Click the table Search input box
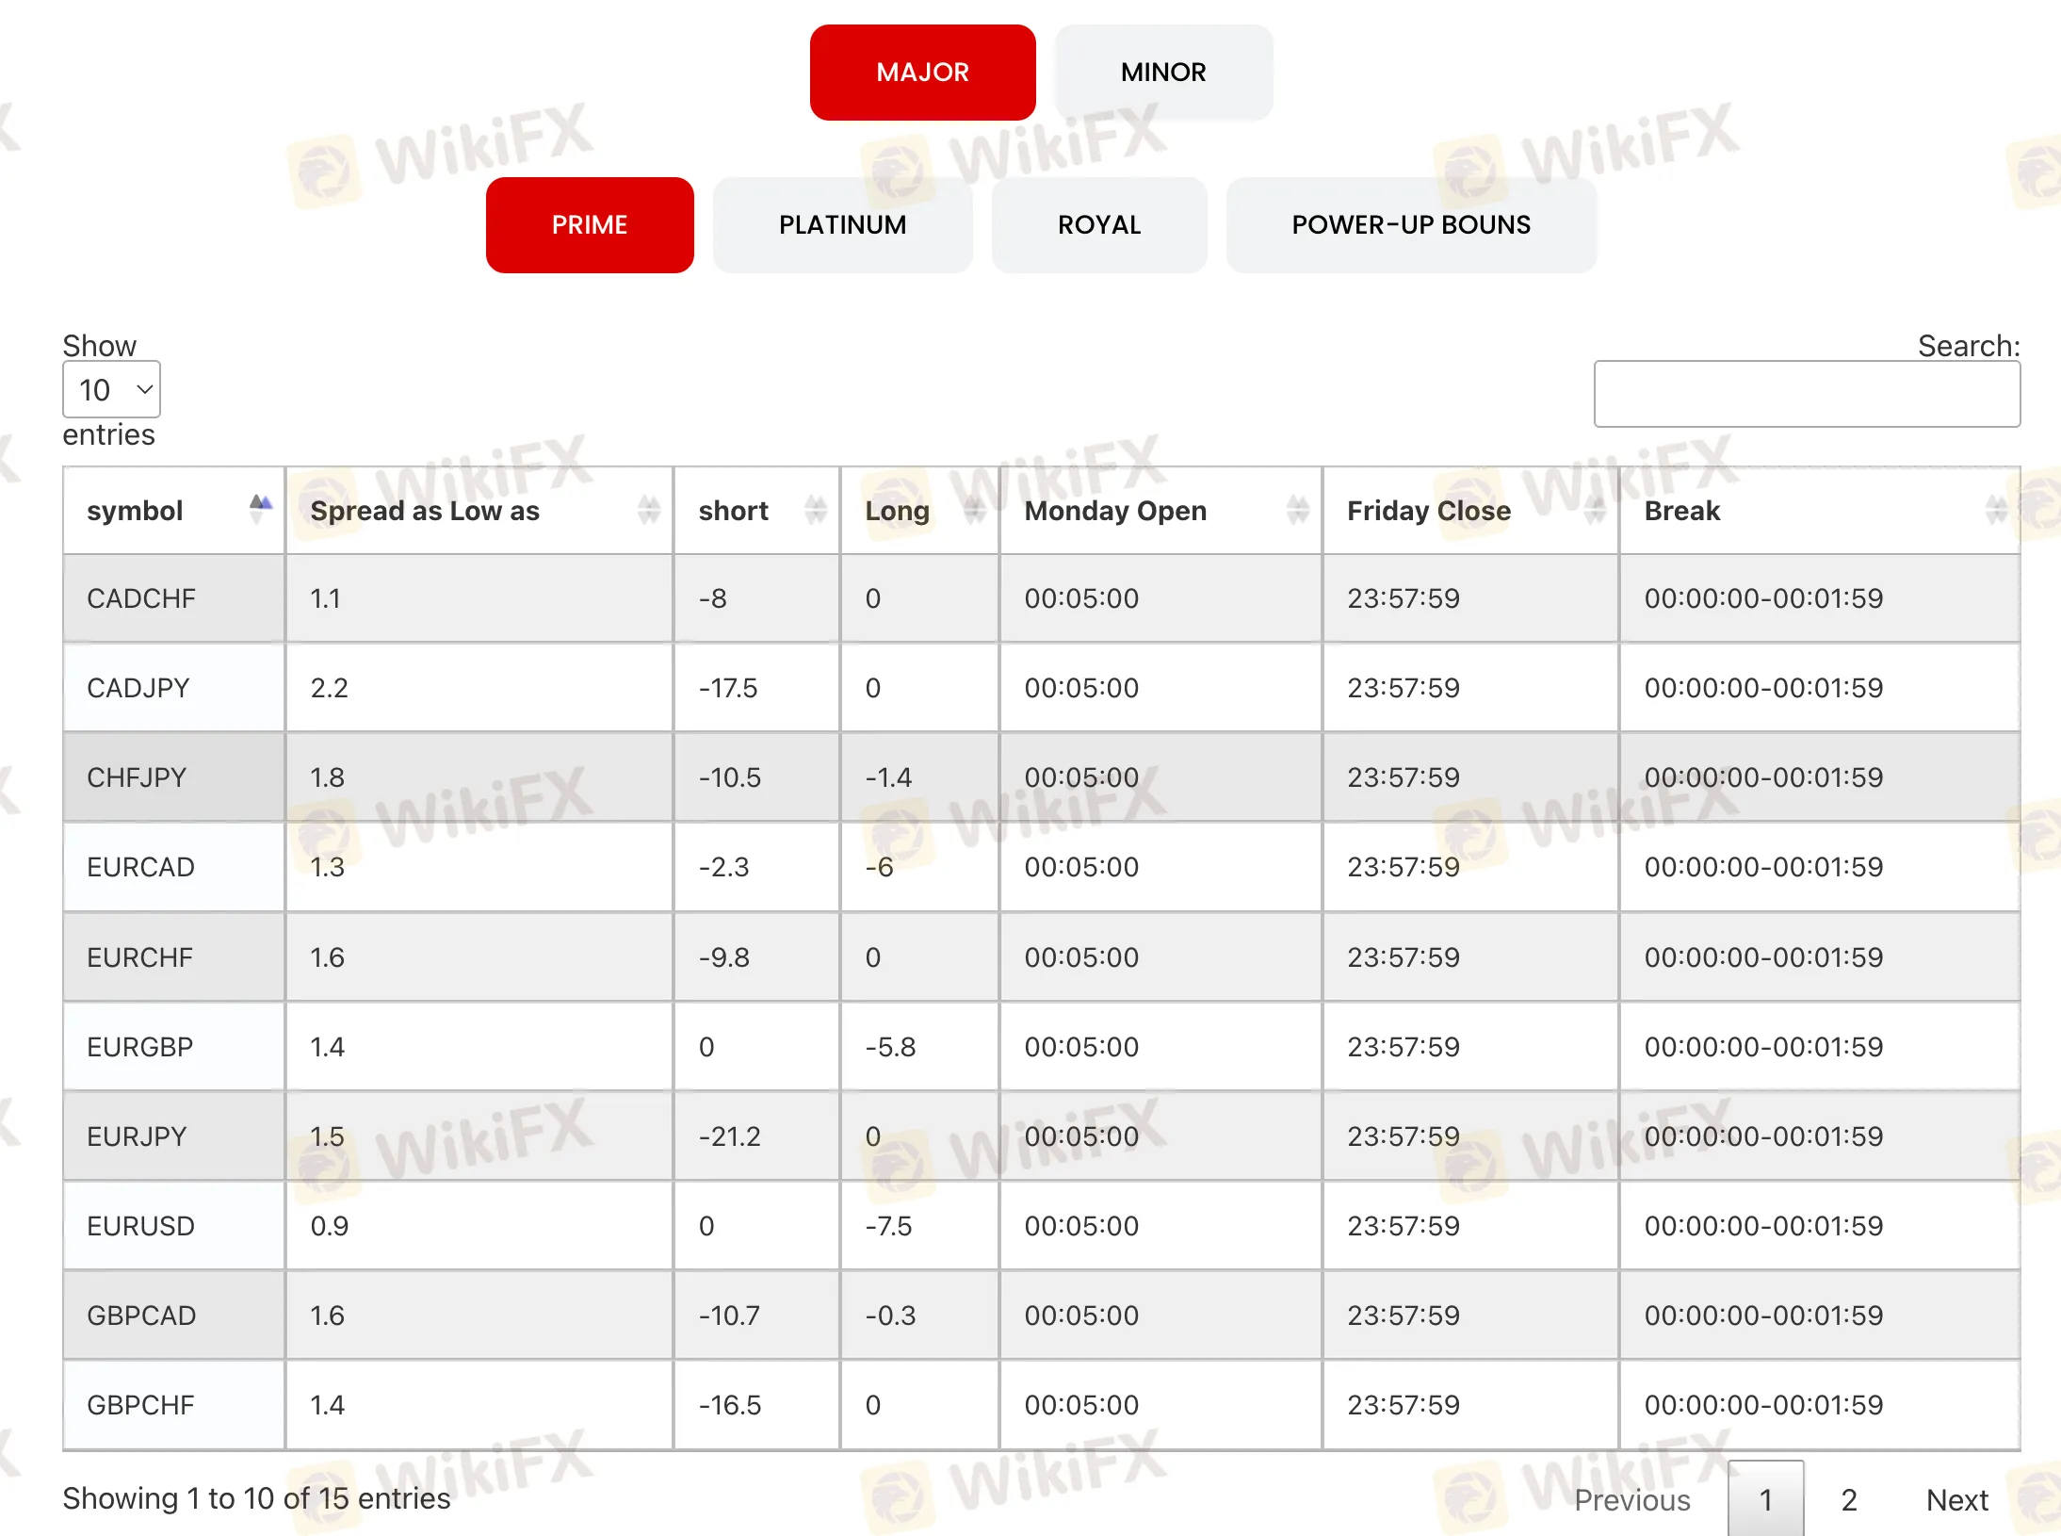 pos(1806,394)
